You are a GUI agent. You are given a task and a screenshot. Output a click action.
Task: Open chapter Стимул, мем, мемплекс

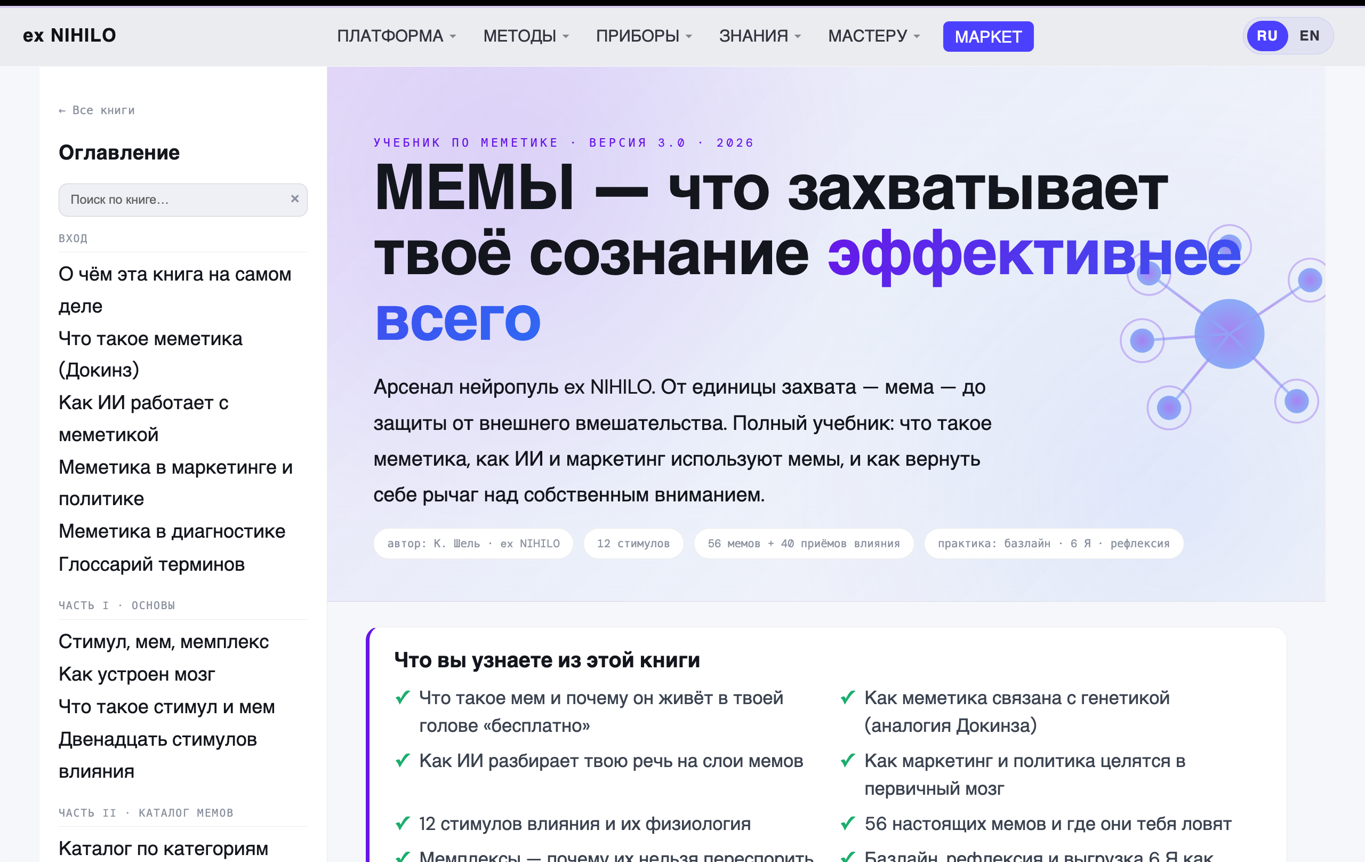(164, 642)
